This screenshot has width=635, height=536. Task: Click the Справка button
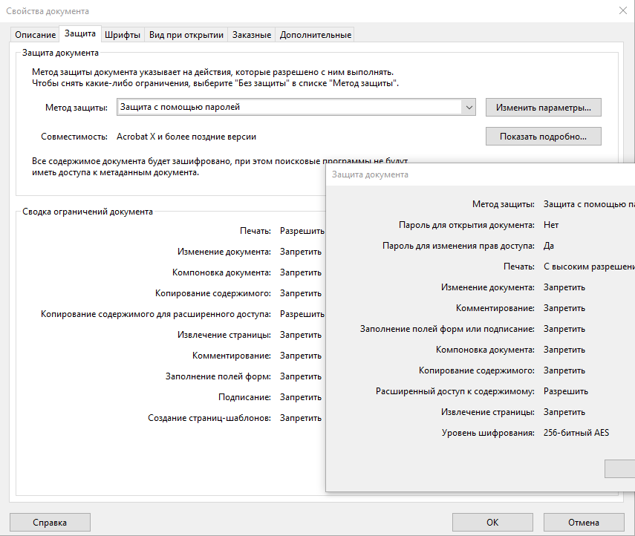coord(50,522)
